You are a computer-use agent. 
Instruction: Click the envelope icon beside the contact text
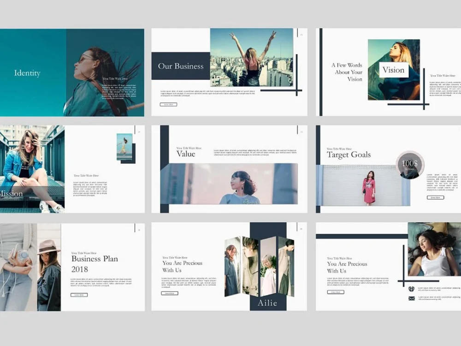(x=411, y=298)
